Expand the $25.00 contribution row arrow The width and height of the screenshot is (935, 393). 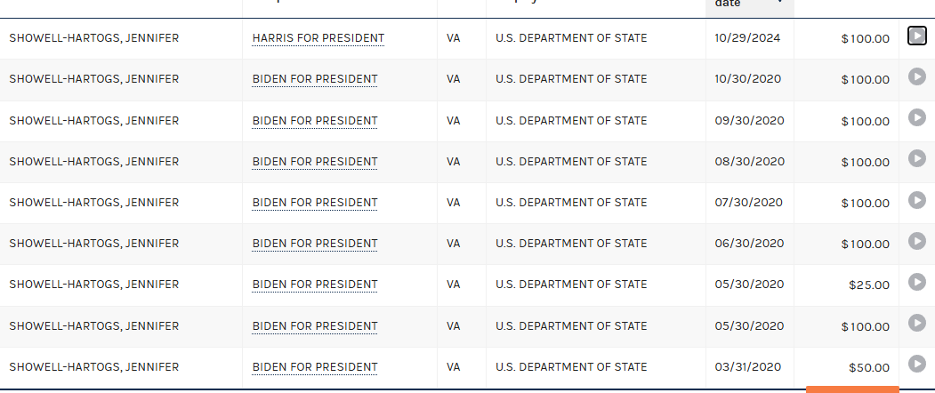(x=916, y=282)
